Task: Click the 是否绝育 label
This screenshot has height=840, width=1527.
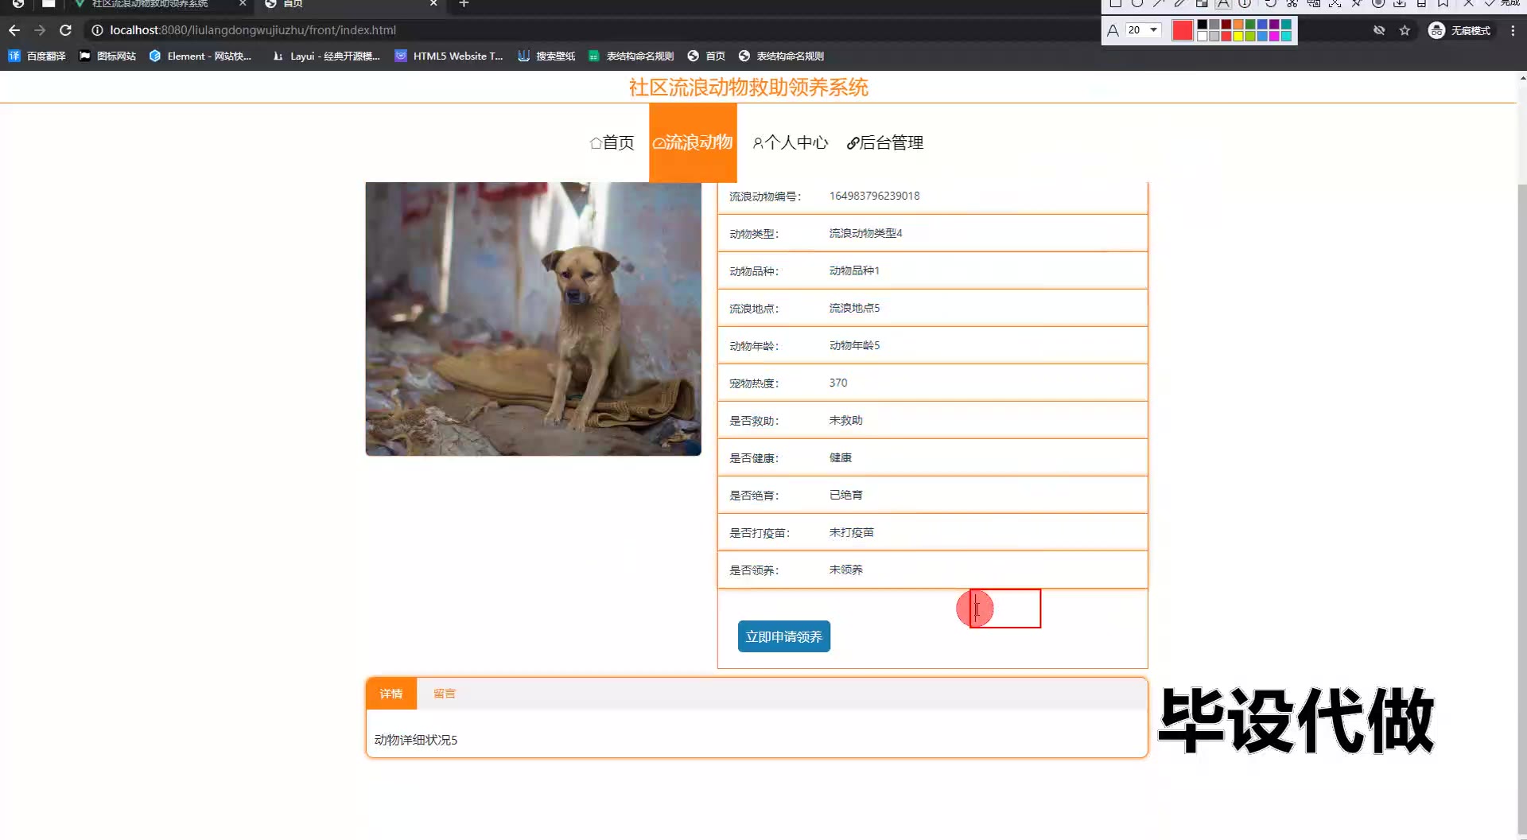Action: pos(754,496)
